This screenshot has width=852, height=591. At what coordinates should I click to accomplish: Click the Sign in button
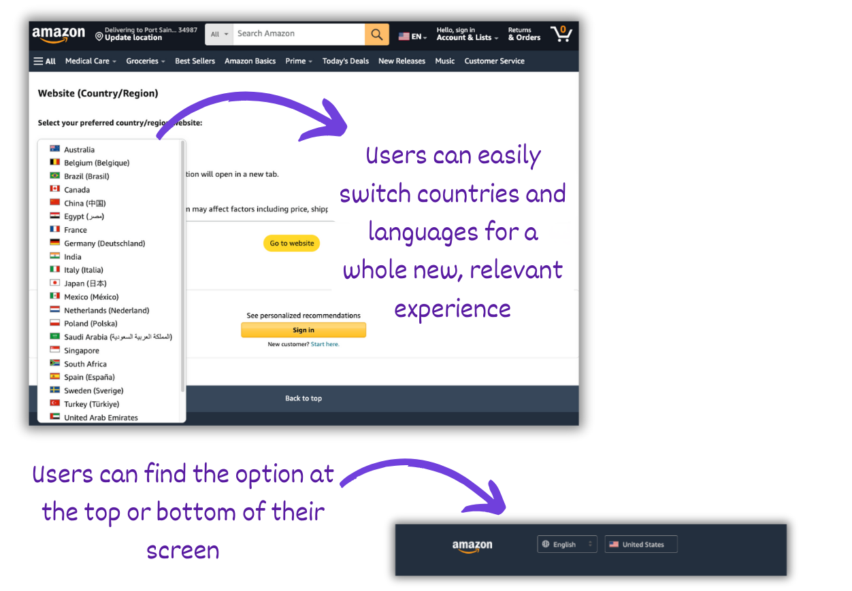[x=304, y=330]
